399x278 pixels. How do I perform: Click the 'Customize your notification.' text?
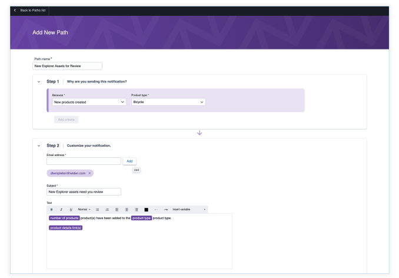click(x=89, y=145)
